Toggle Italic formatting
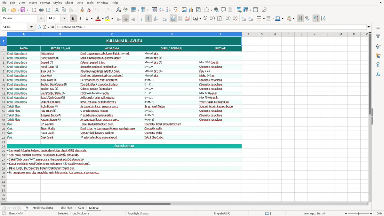The image size is (384, 216). click(80, 19)
